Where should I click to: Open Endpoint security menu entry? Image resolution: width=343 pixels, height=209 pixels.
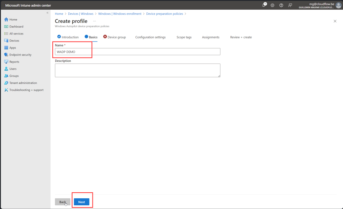tap(20, 55)
